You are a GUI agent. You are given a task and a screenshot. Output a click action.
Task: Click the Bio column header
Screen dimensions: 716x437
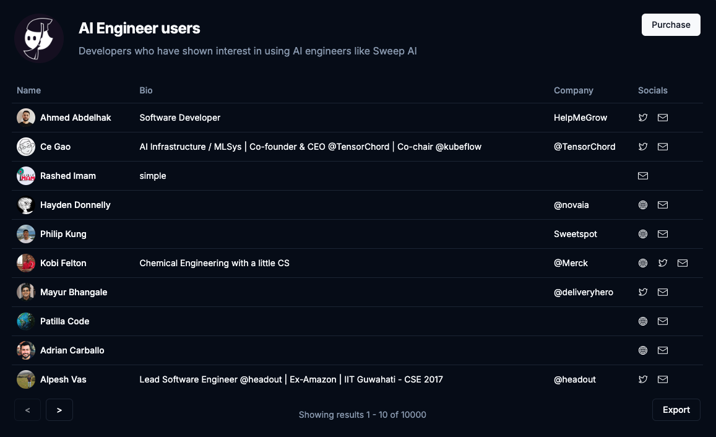[x=146, y=90]
